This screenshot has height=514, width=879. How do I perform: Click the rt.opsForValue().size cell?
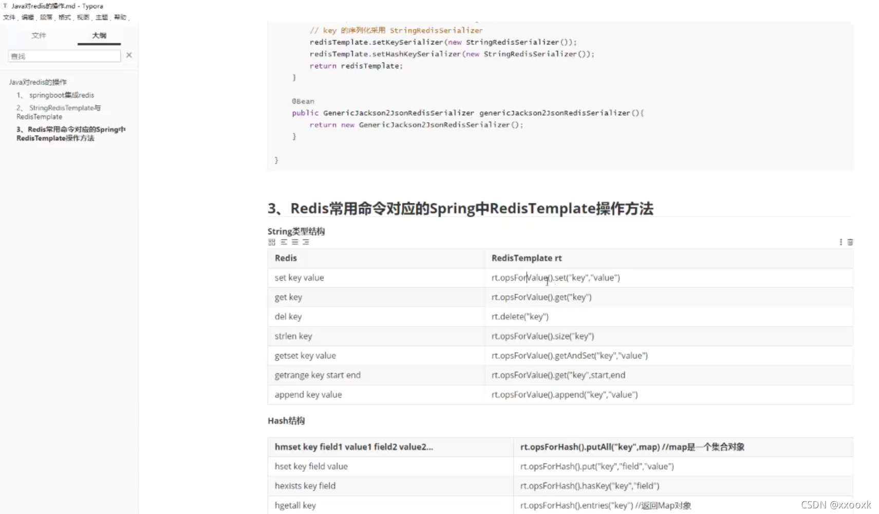coord(669,336)
